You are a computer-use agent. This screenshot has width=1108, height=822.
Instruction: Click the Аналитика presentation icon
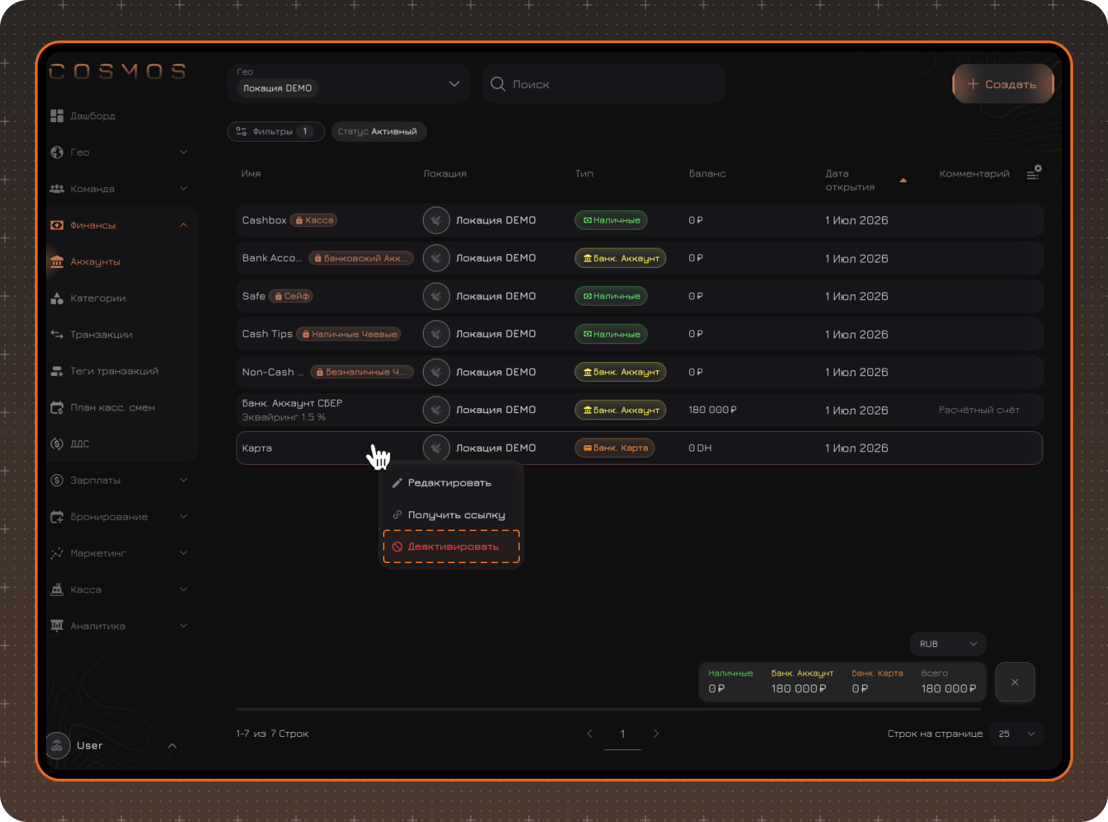pyautogui.click(x=57, y=626)
